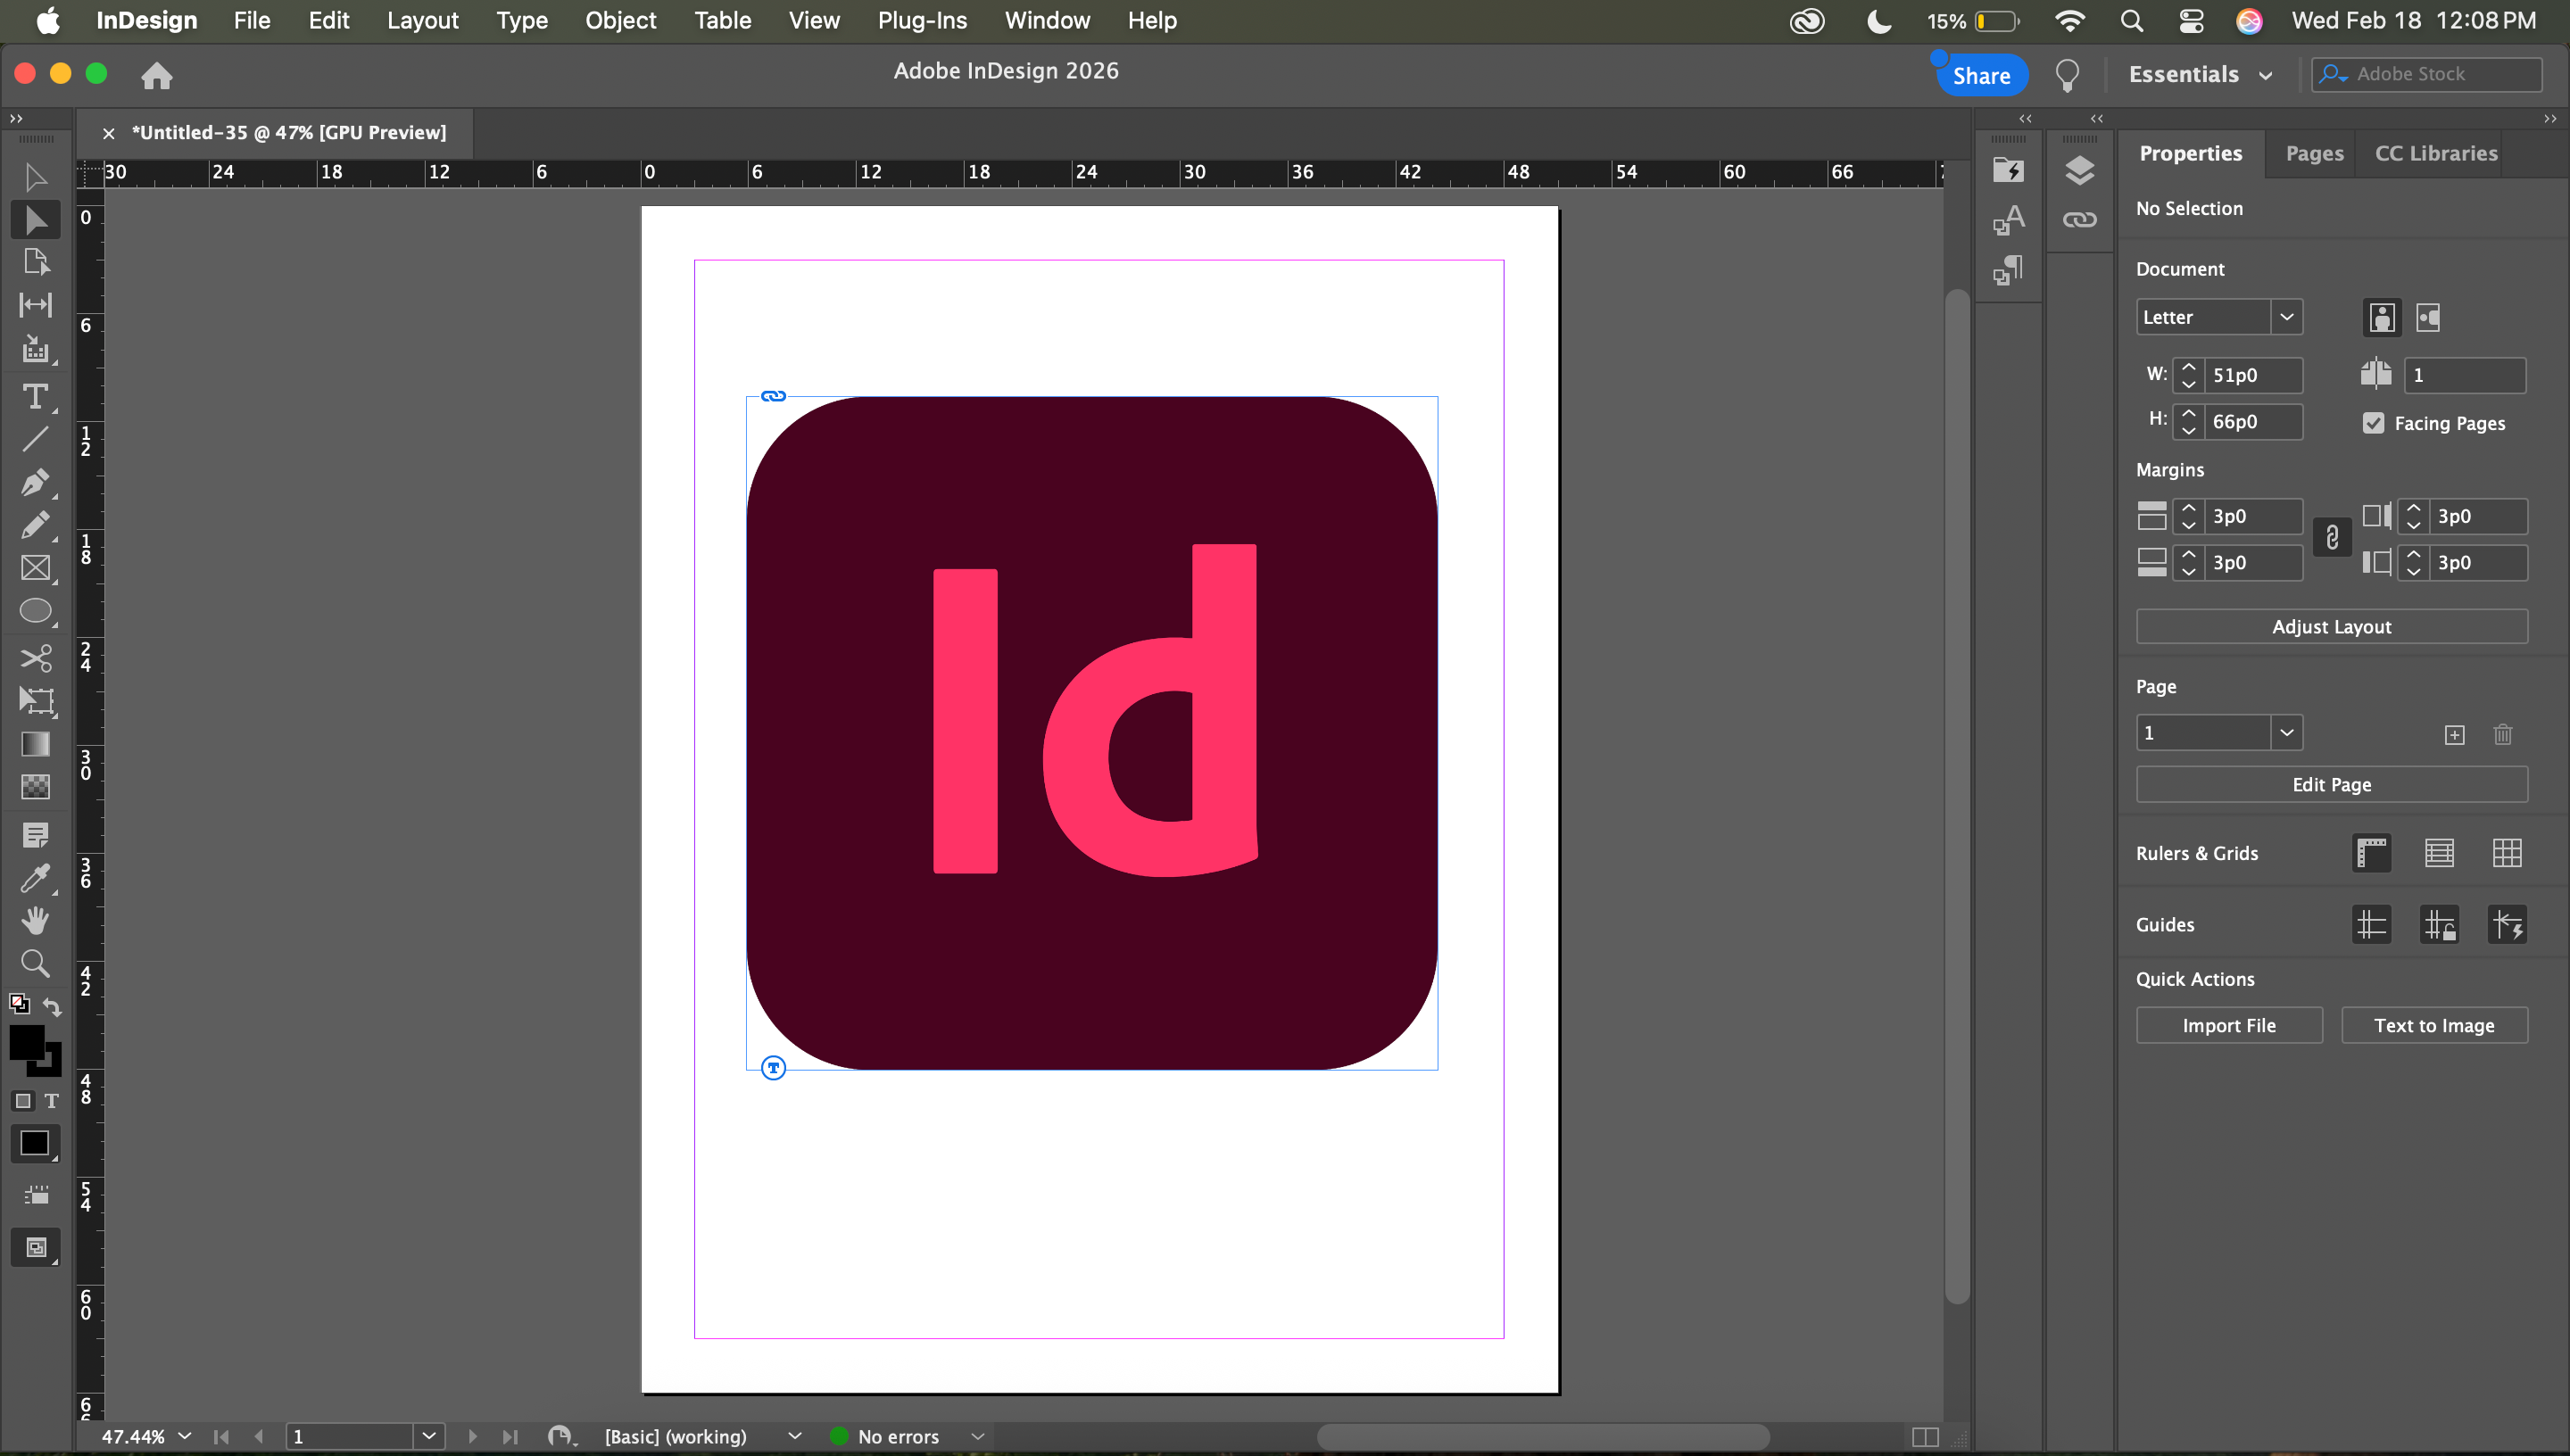Activate the Zoom tool
Viewport: 2570px width, 1456px height.
35,963
